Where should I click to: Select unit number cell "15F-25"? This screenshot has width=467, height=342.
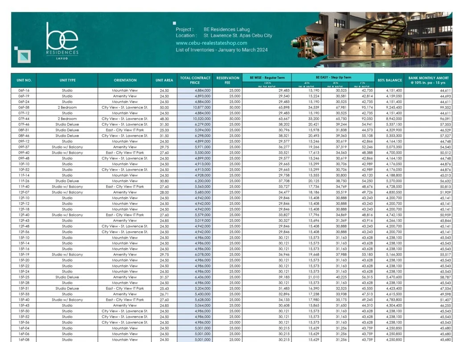tap(24, 277)
